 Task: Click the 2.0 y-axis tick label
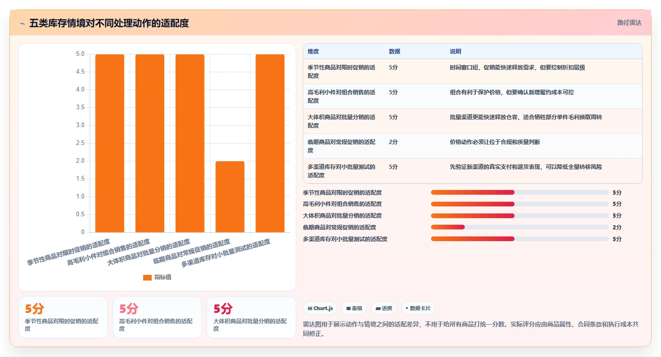tap(80, 161)
